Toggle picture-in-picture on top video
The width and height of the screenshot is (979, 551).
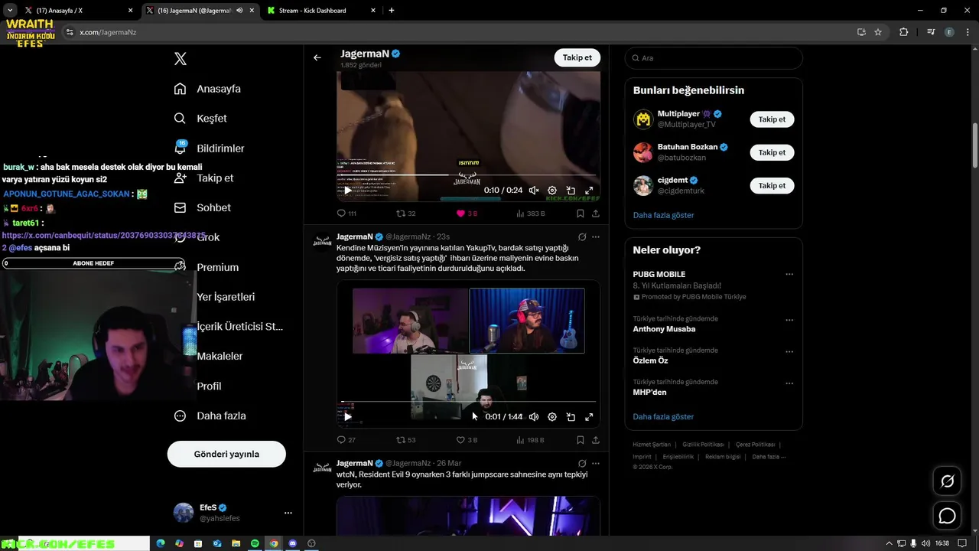571,191
